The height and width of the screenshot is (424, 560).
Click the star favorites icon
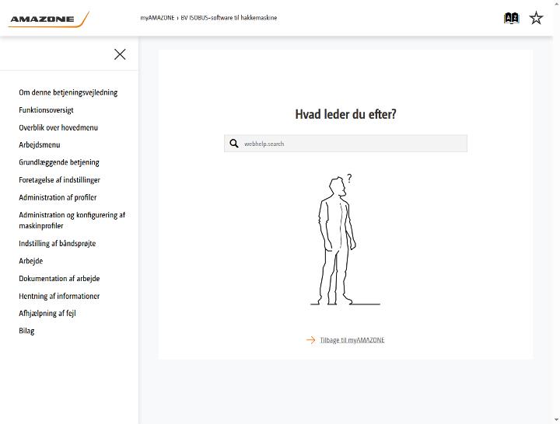tap(536, 18)
